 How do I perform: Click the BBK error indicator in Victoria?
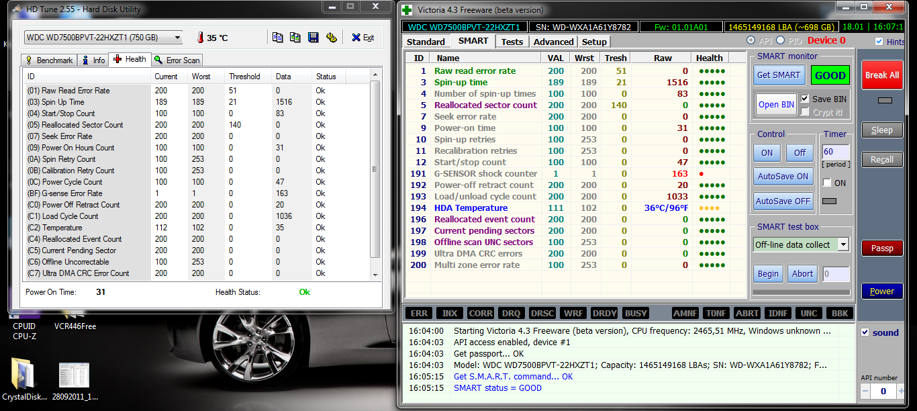click(x=840, y=313)
